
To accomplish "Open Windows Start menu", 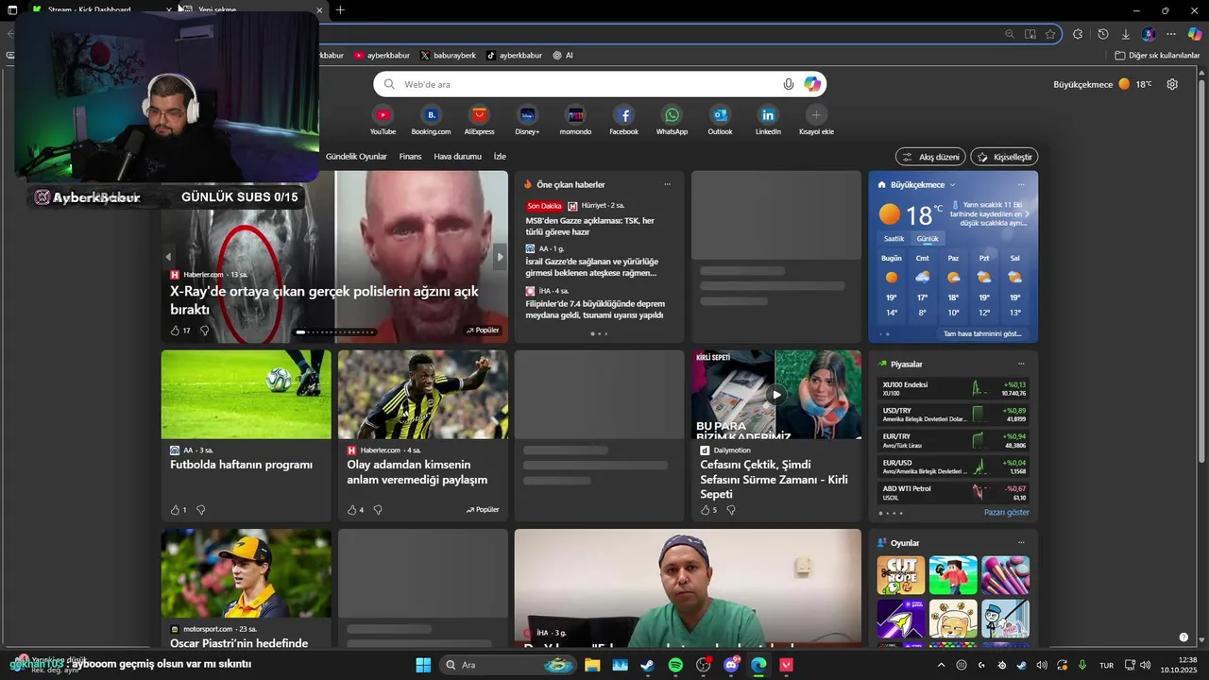I will coord(423,665).
